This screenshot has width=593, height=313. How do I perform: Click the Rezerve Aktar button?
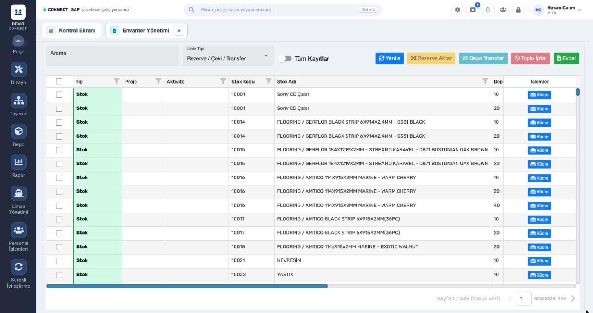431,58
